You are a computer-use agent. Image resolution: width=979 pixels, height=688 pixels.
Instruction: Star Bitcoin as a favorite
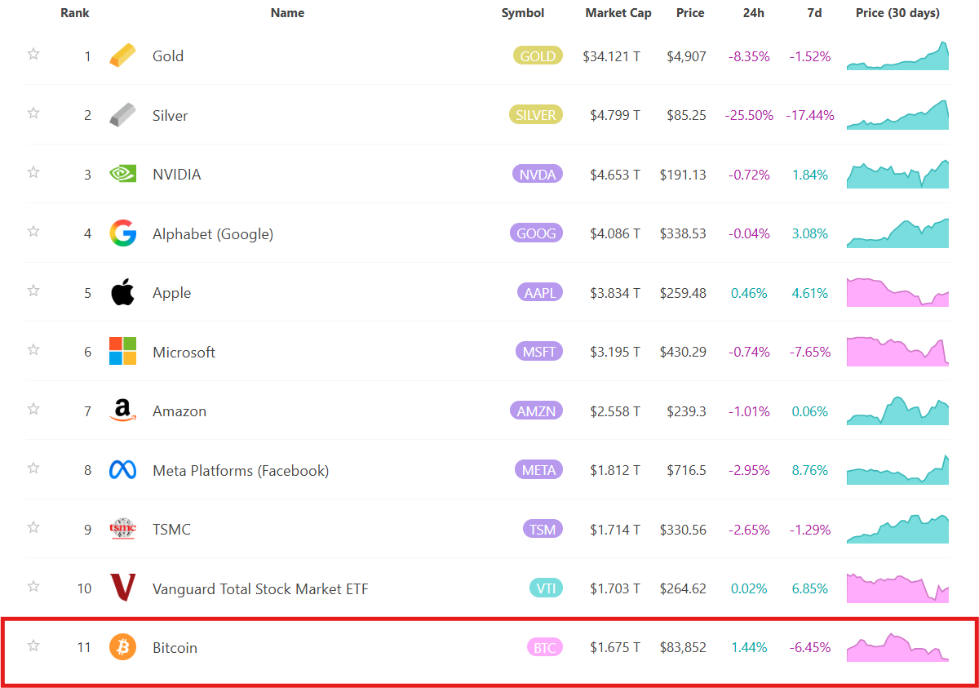[x=33, y=646]
